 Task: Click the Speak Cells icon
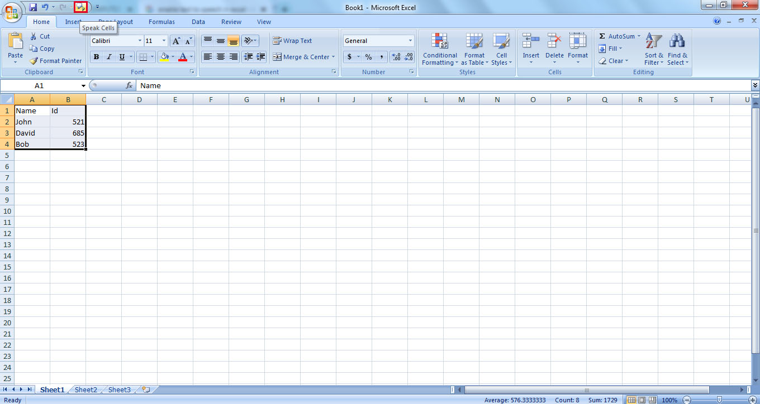pyautogui.click(x=81, y=7)
